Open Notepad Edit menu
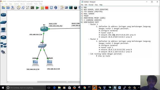 pyautogui.click(x=86, y=5)
